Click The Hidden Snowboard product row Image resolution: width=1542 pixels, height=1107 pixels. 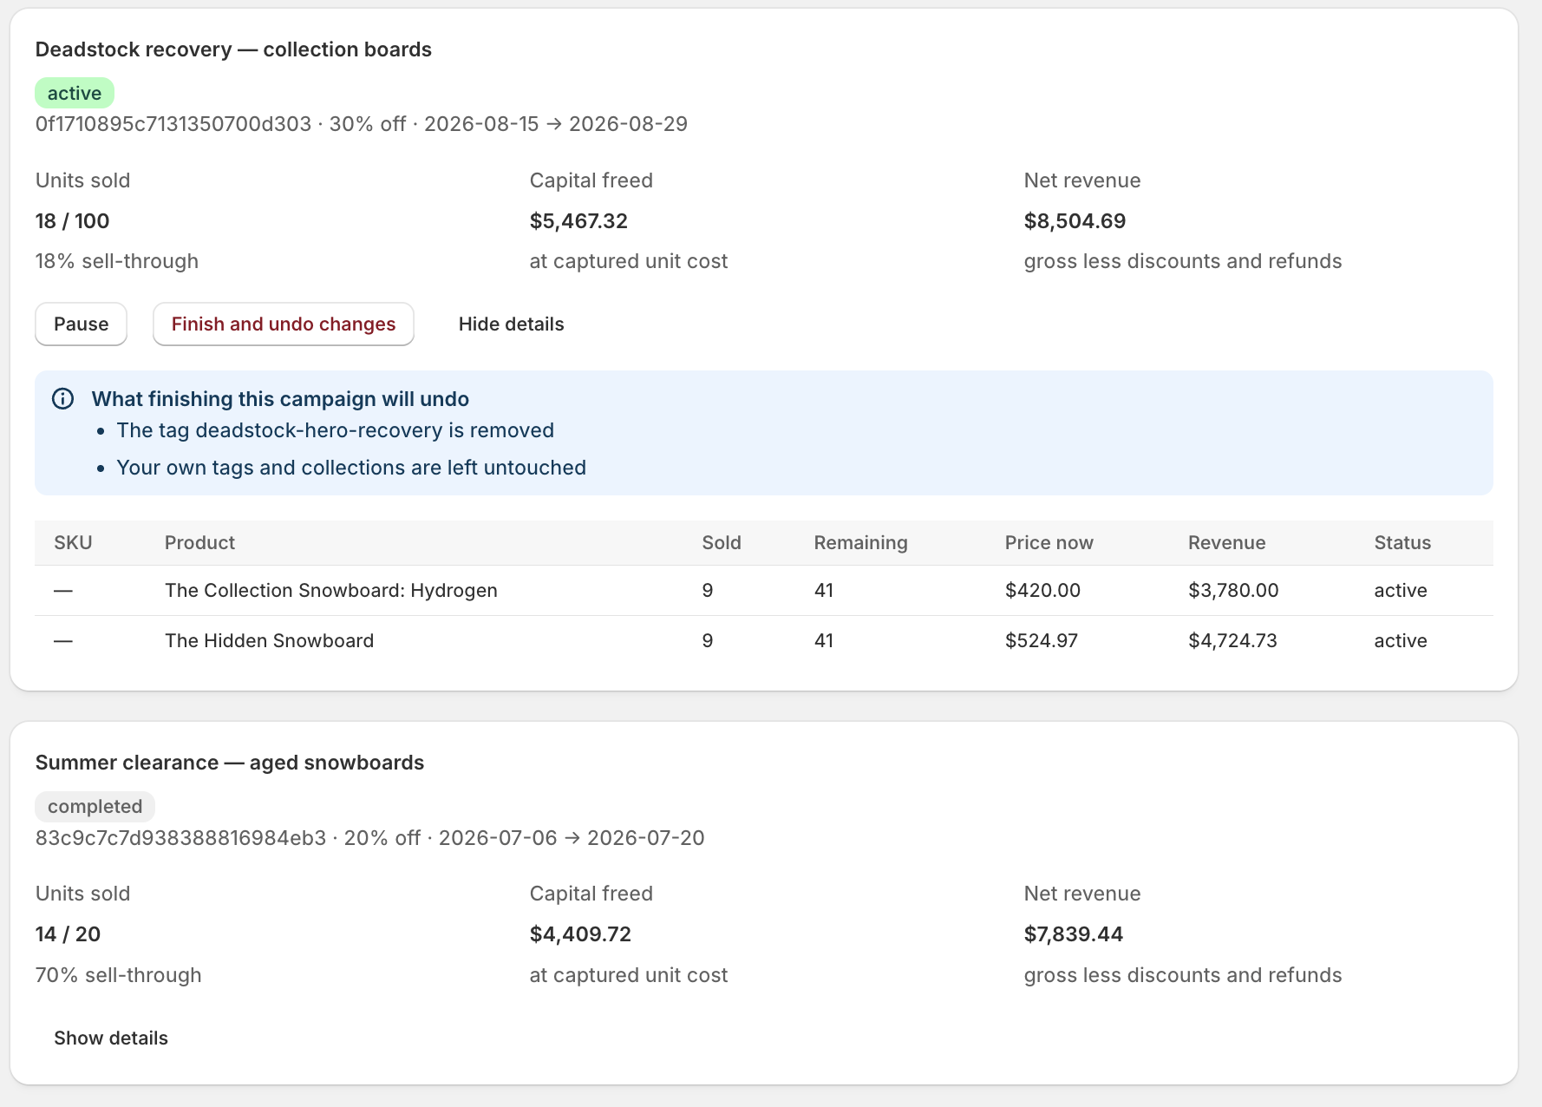click(764, 641)
